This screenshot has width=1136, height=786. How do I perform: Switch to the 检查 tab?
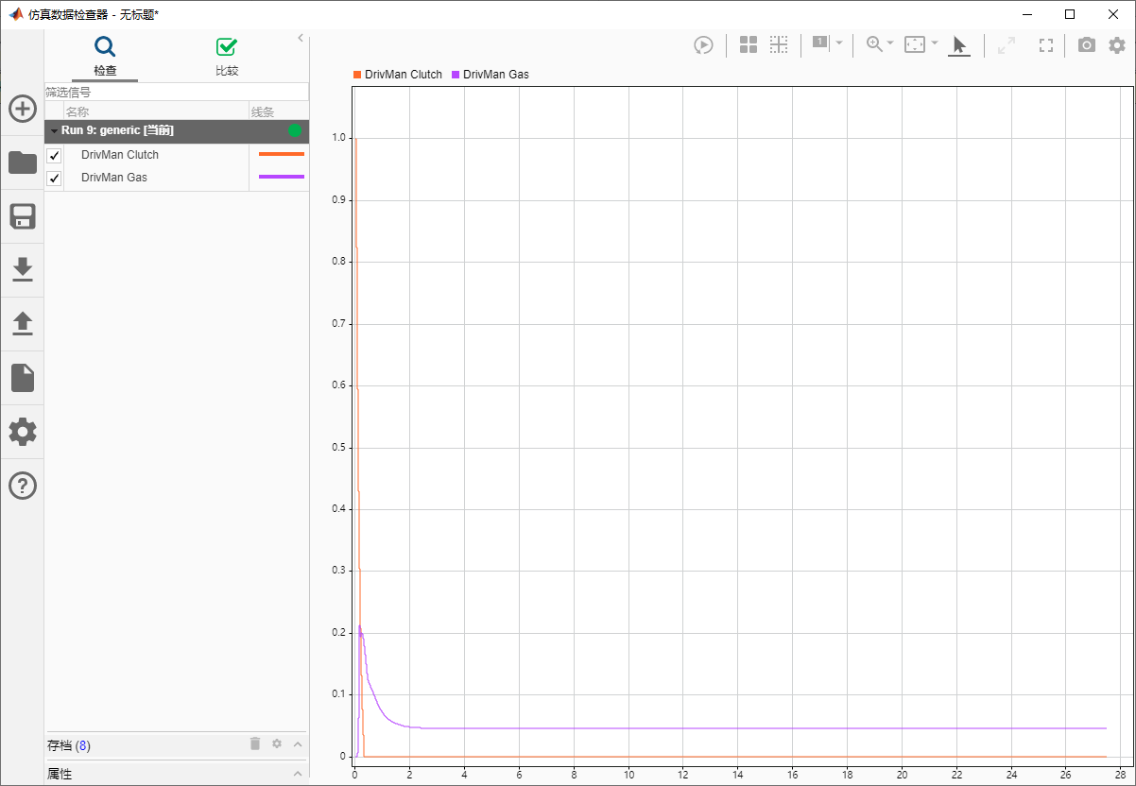[x=105, y=58]
